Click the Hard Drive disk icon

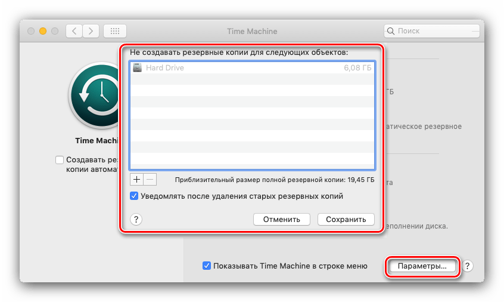coord(138,68)
